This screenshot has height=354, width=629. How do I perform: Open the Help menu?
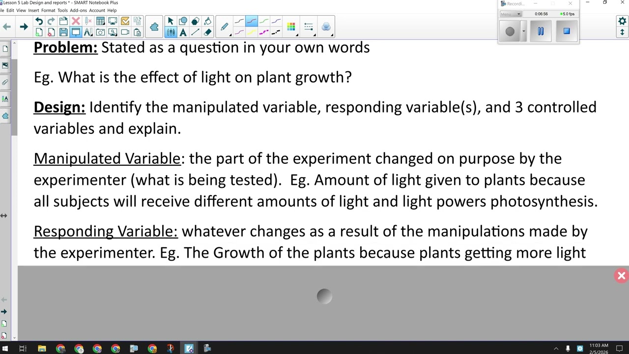point(112,10)
